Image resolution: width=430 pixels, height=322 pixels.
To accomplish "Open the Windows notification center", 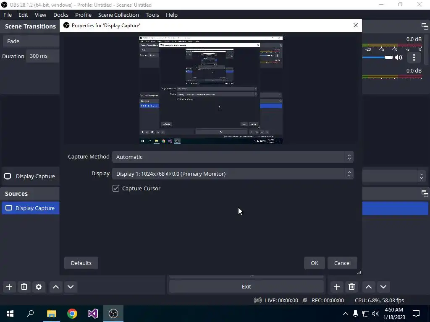I will 416,314.
